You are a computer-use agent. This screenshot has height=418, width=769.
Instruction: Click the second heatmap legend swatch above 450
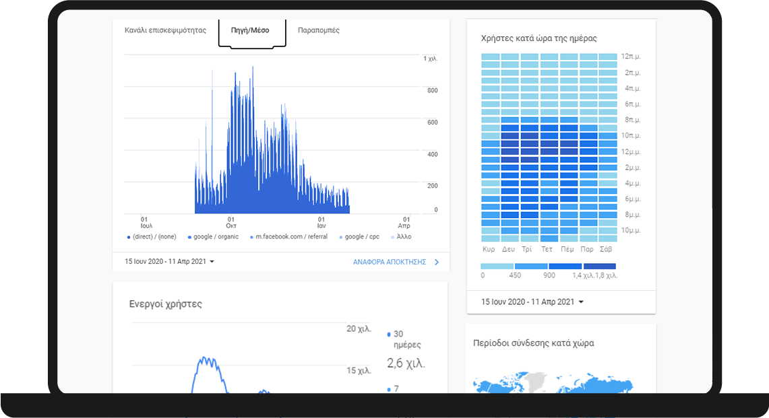point(531,266)
